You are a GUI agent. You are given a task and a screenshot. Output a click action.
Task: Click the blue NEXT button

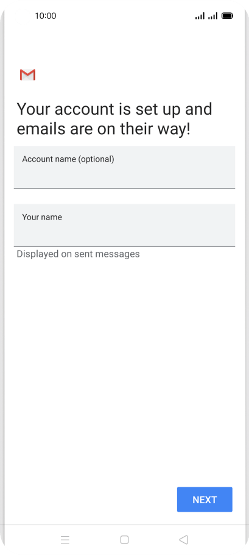205,500
